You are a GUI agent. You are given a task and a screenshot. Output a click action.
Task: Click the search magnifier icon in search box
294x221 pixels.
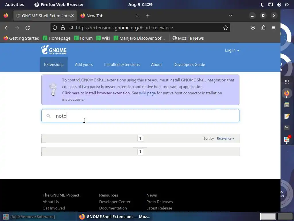tap(49, 116)
